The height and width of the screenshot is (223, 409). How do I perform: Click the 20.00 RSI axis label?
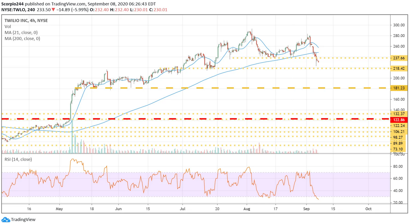click(399, 203)
